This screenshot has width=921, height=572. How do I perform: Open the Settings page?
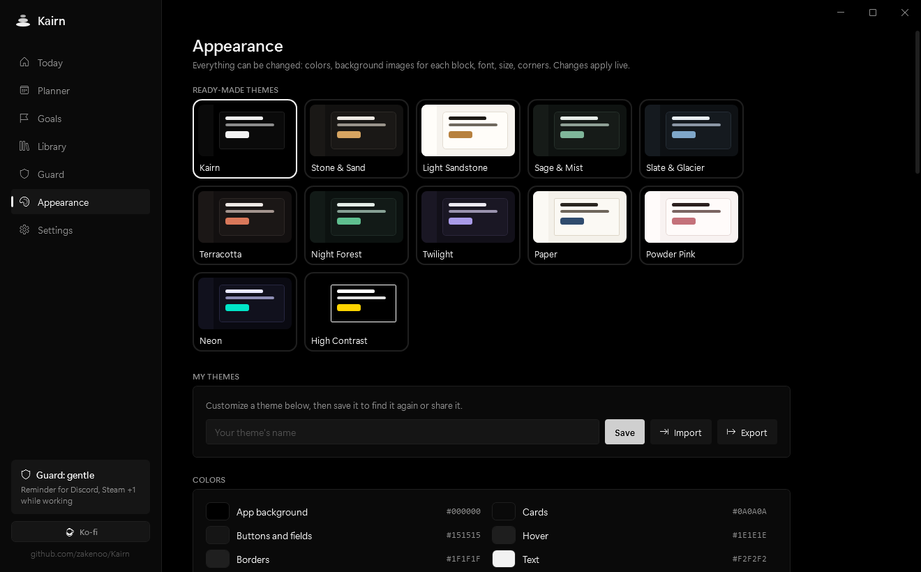point(80,230)
